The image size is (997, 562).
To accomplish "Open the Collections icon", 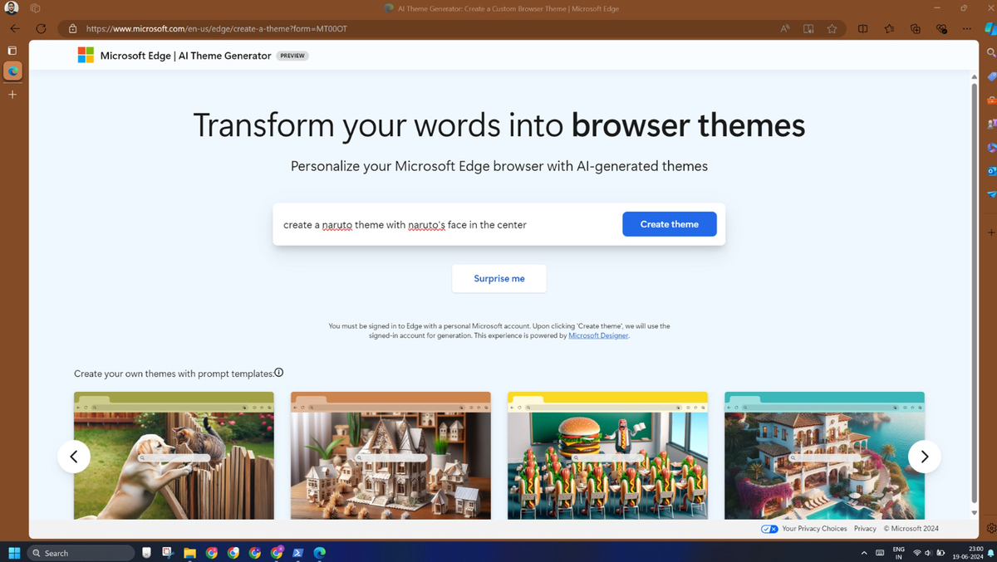I will [x=916, y=28].
